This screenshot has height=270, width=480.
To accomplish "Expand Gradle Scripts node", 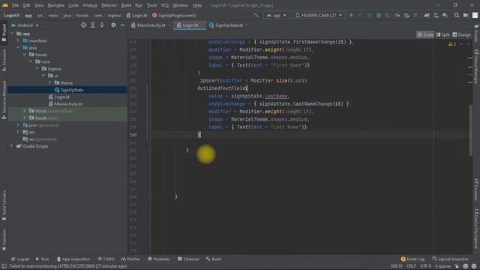I will tap(12, 146).
